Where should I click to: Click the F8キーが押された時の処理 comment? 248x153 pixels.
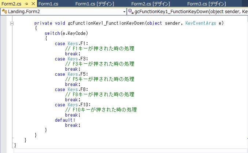pyautogui.click(x=99, y=94)
